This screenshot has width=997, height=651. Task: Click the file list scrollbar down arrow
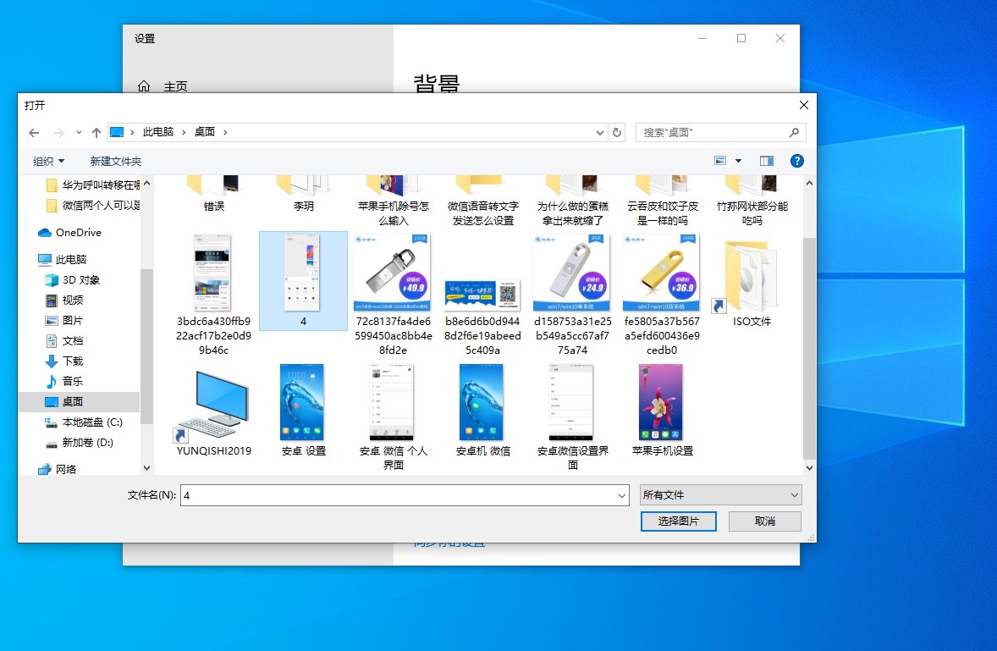(x=809, y=468)
